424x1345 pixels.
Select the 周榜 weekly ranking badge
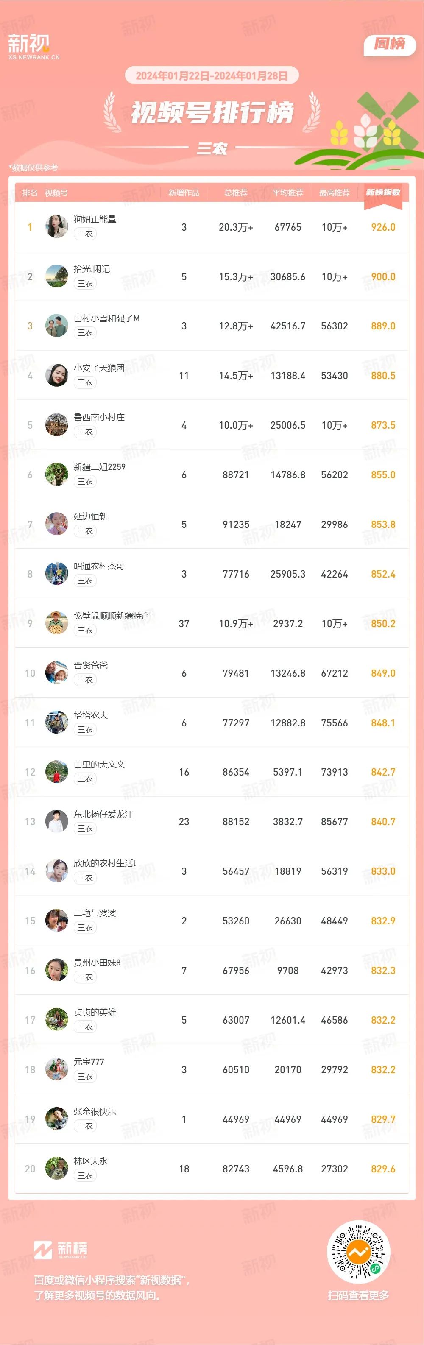(x=390, y=45)
